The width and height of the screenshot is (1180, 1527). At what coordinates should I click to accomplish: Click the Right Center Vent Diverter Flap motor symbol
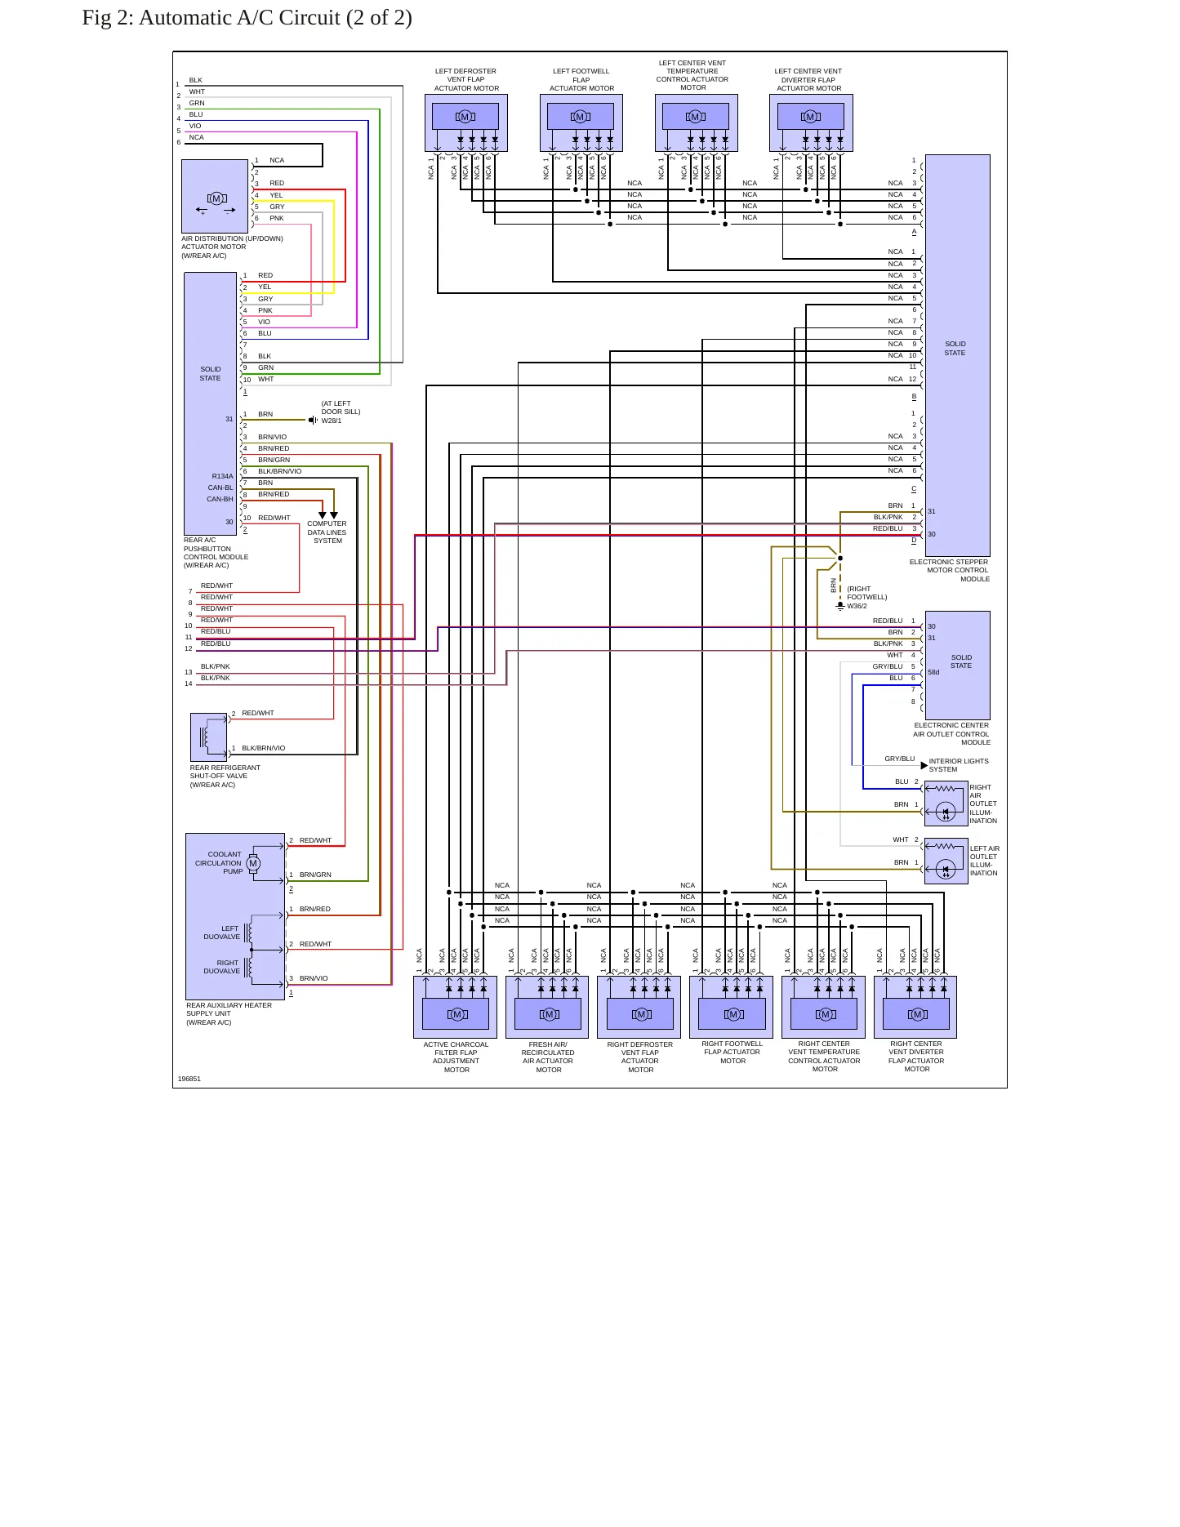click(918, 1014)
